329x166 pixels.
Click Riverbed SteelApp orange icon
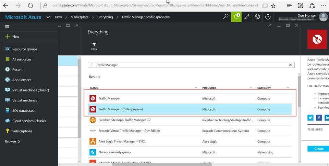pyautogui.click(x=93, y=120)
